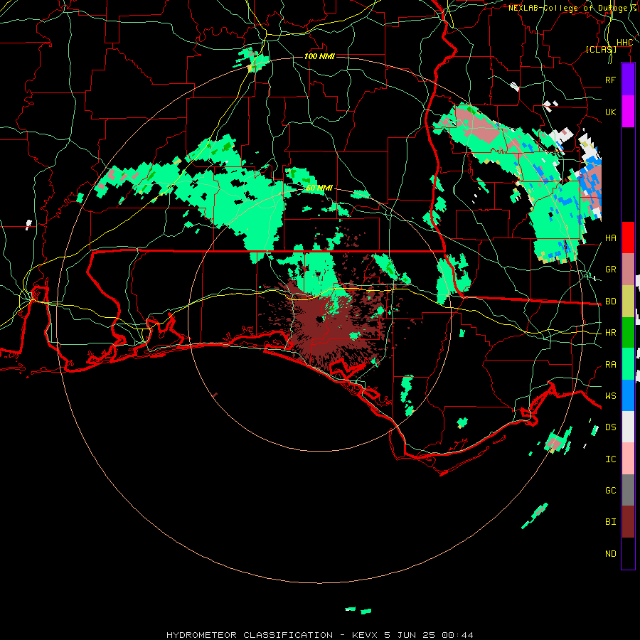Viewport: 640px width, 640px height.
Task: Click the gray GC legend swatch
Action: point(628,490)
